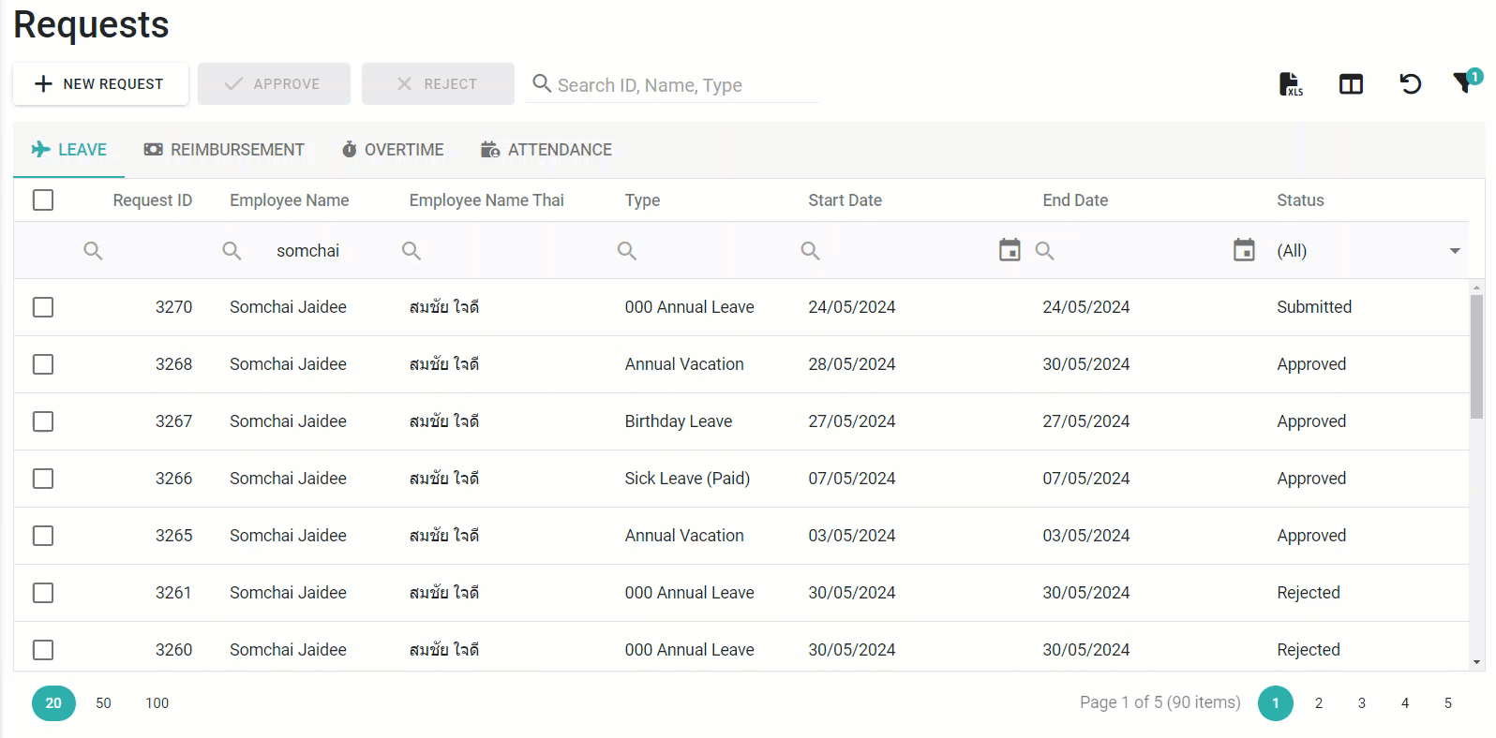Click Start Date filter search icon
Image resolution: width=1496 pixels, height=738 pixels.
(811, 251)
